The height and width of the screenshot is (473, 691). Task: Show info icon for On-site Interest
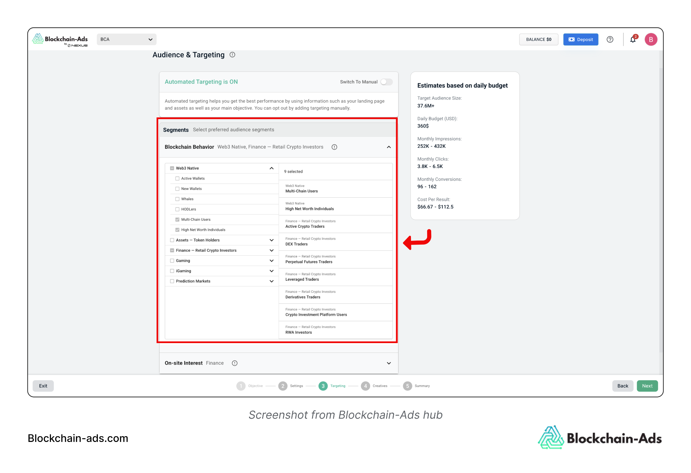235,363
